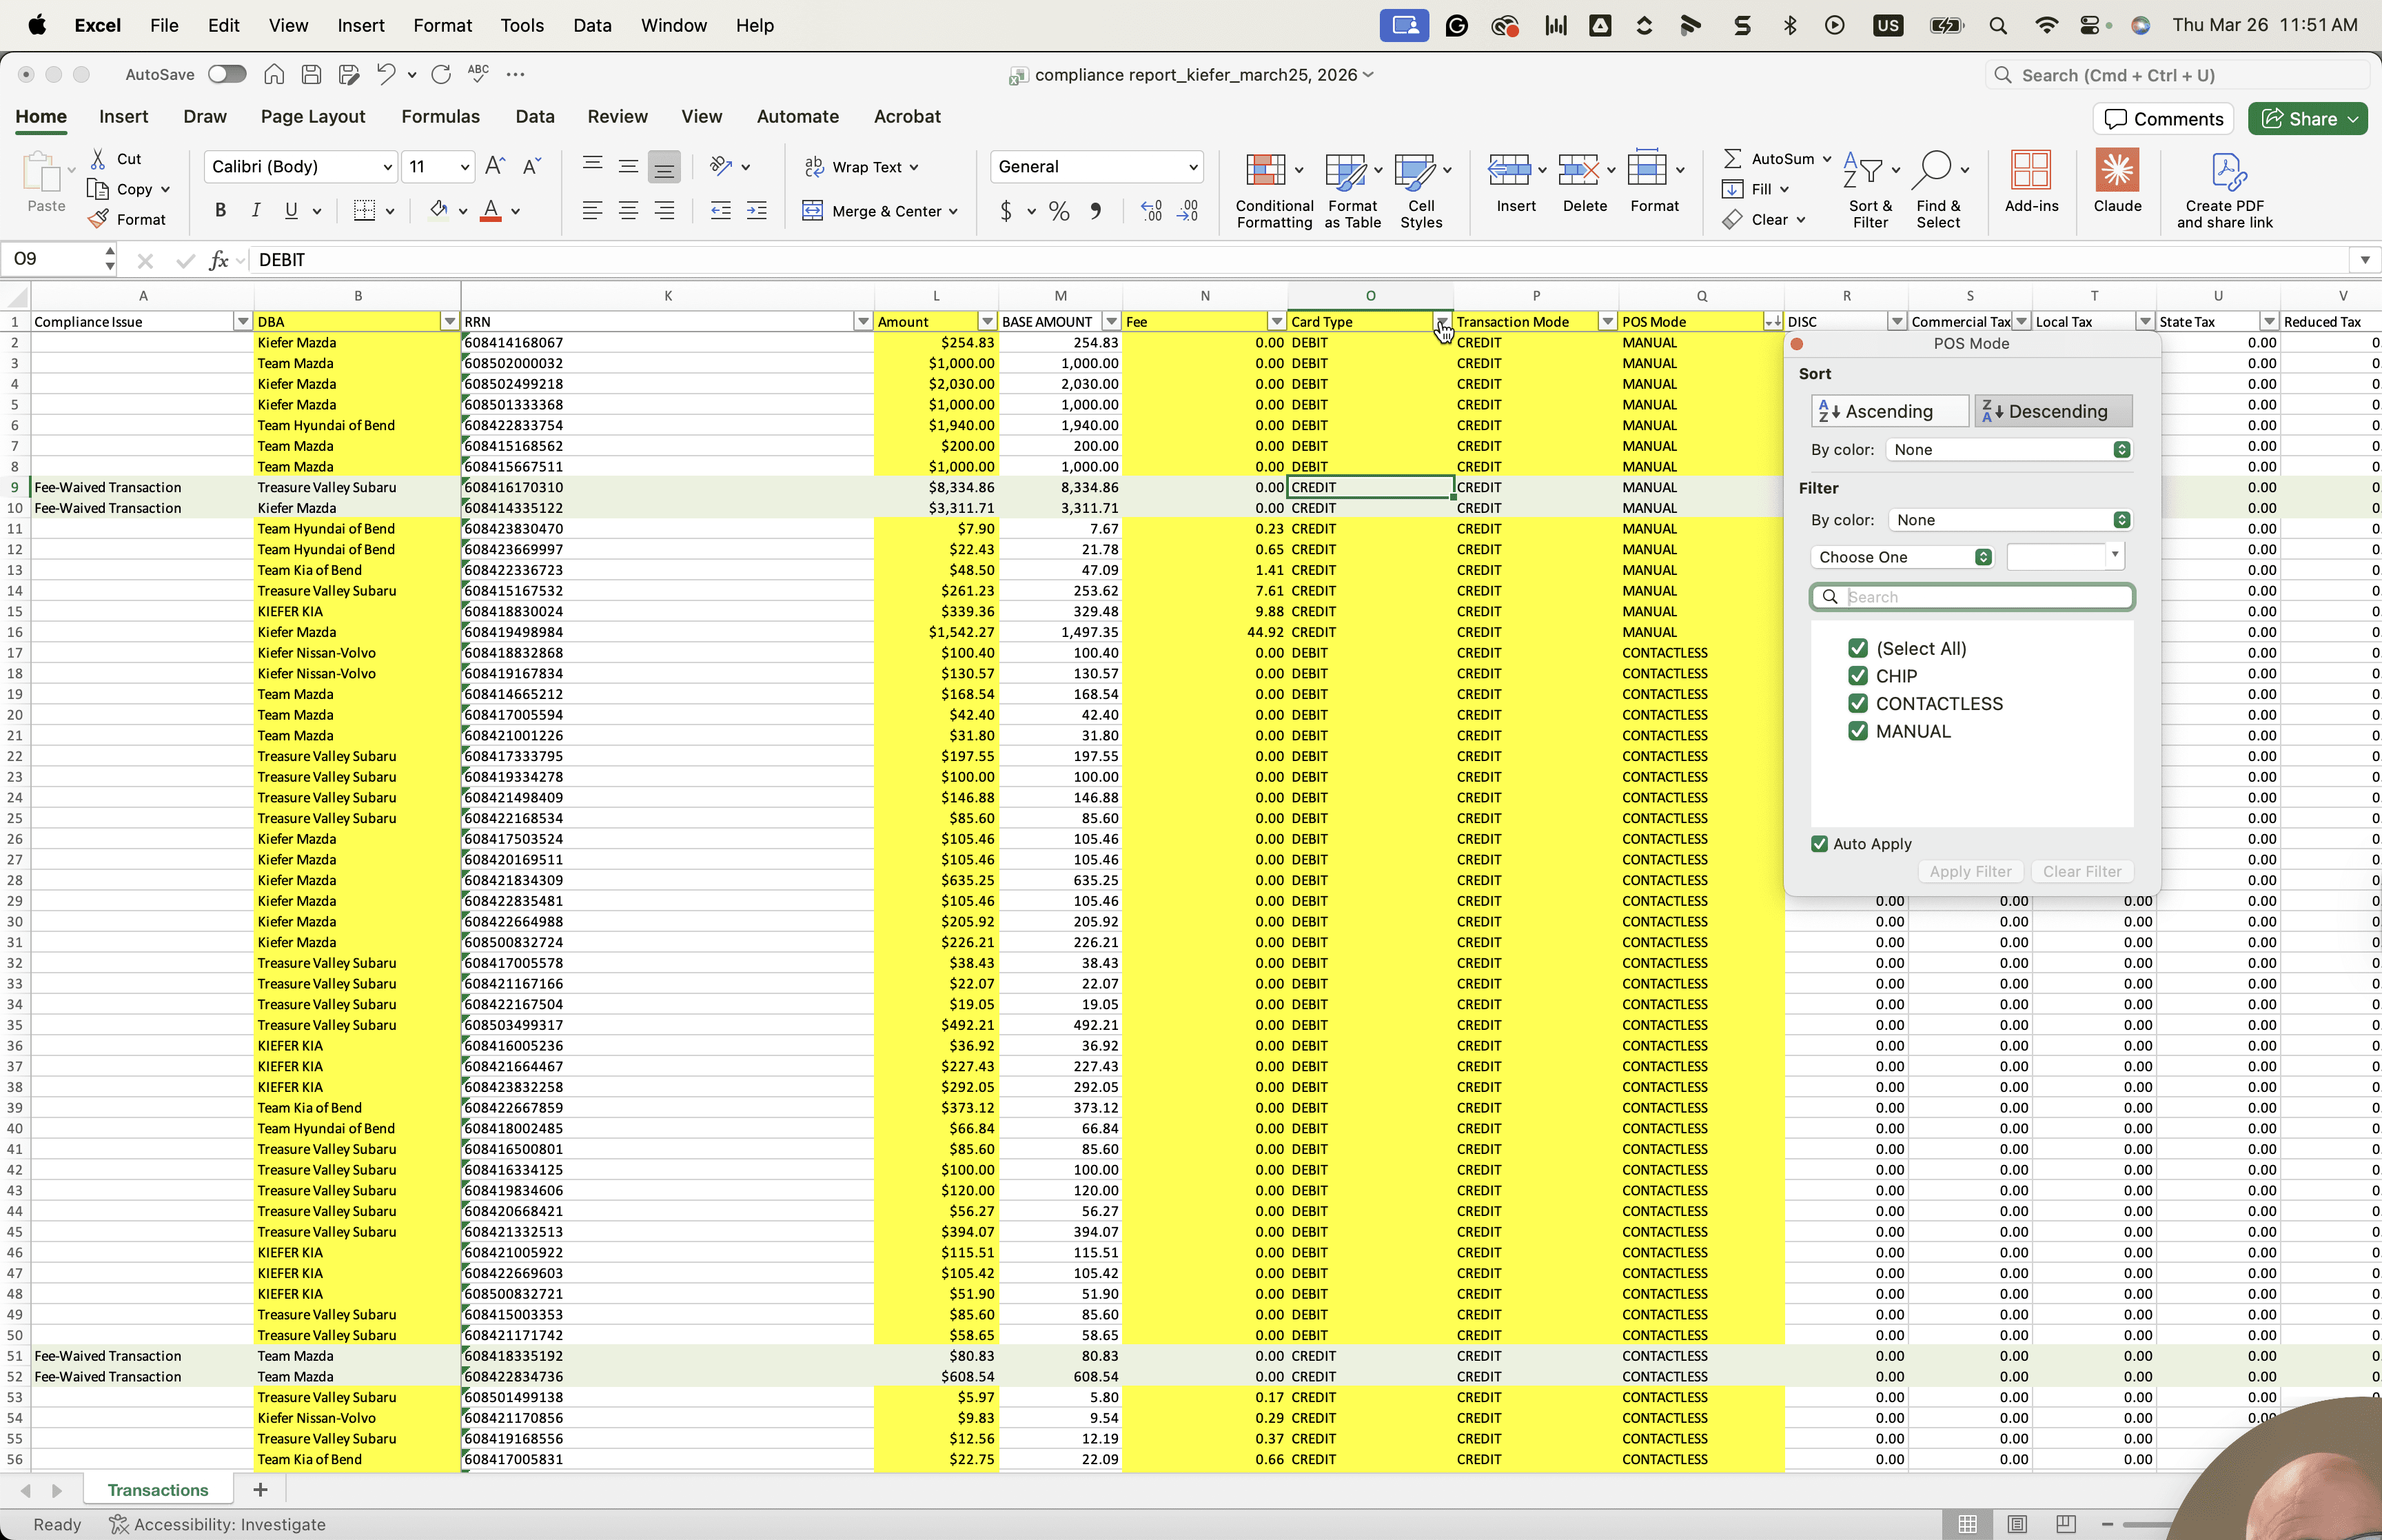The image size is (2382, 1540).
Task: Toggle the Auto Apply checkbox
Action: [1819, 844]
